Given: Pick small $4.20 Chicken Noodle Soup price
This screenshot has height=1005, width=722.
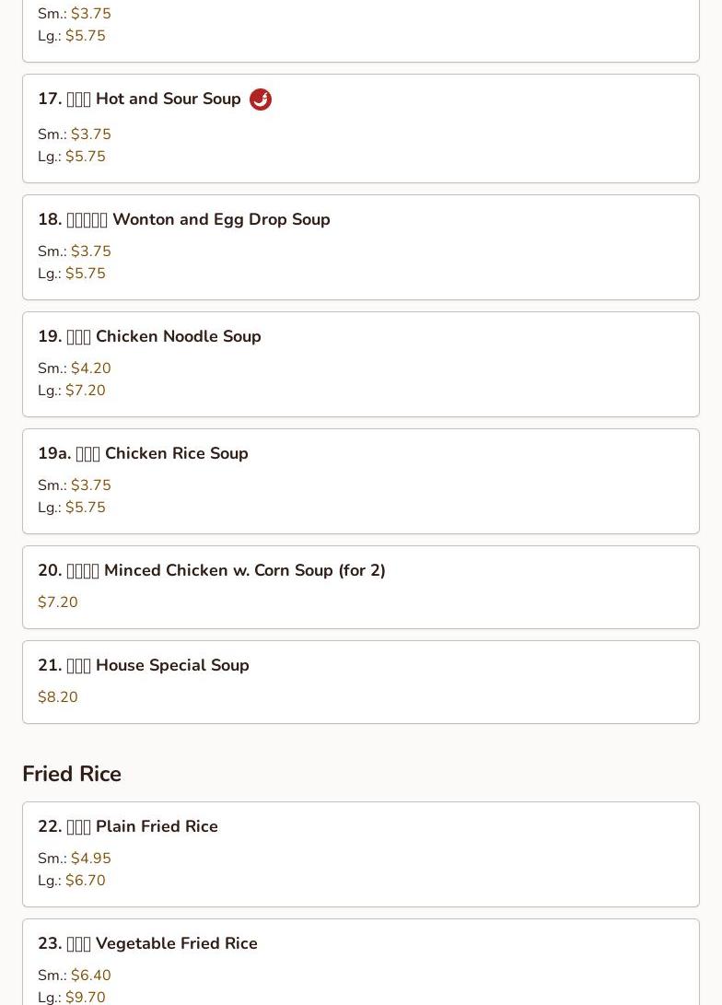Looking at the screenshot, I should point(90,368).
